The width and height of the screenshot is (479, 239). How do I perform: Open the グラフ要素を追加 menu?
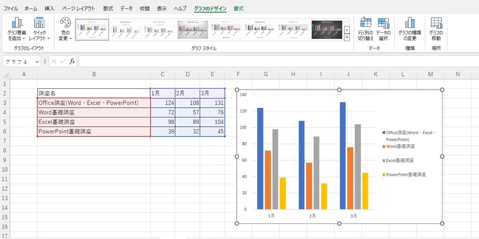tap(17, 29)
